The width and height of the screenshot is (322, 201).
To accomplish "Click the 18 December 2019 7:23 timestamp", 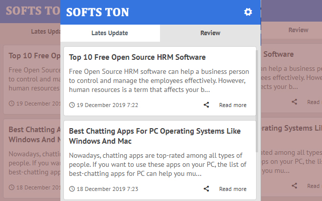I will 107,189.
